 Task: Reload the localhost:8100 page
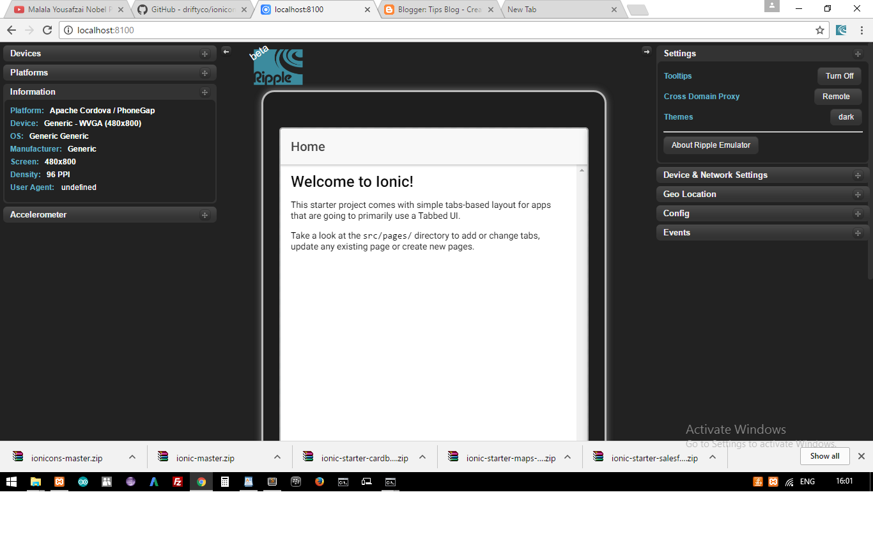(47, 30)
